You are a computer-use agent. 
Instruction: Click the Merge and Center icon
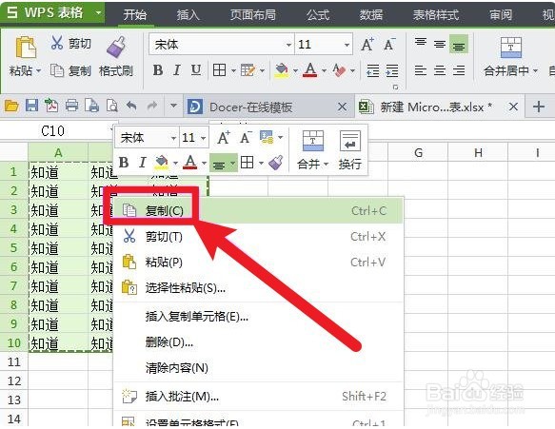click(511, 48)
